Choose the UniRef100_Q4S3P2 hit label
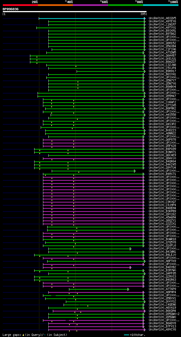The height and width of the screenshot is (337, 181). pyautogui.click(x=162, y=124)
